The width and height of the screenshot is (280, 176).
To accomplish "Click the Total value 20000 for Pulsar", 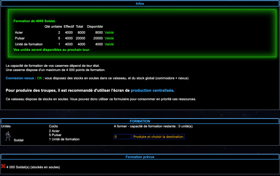I will coord(80,38).
